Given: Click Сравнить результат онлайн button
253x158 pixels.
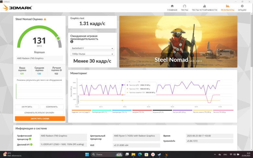Looking at the screenshot, I should (39, 113).
